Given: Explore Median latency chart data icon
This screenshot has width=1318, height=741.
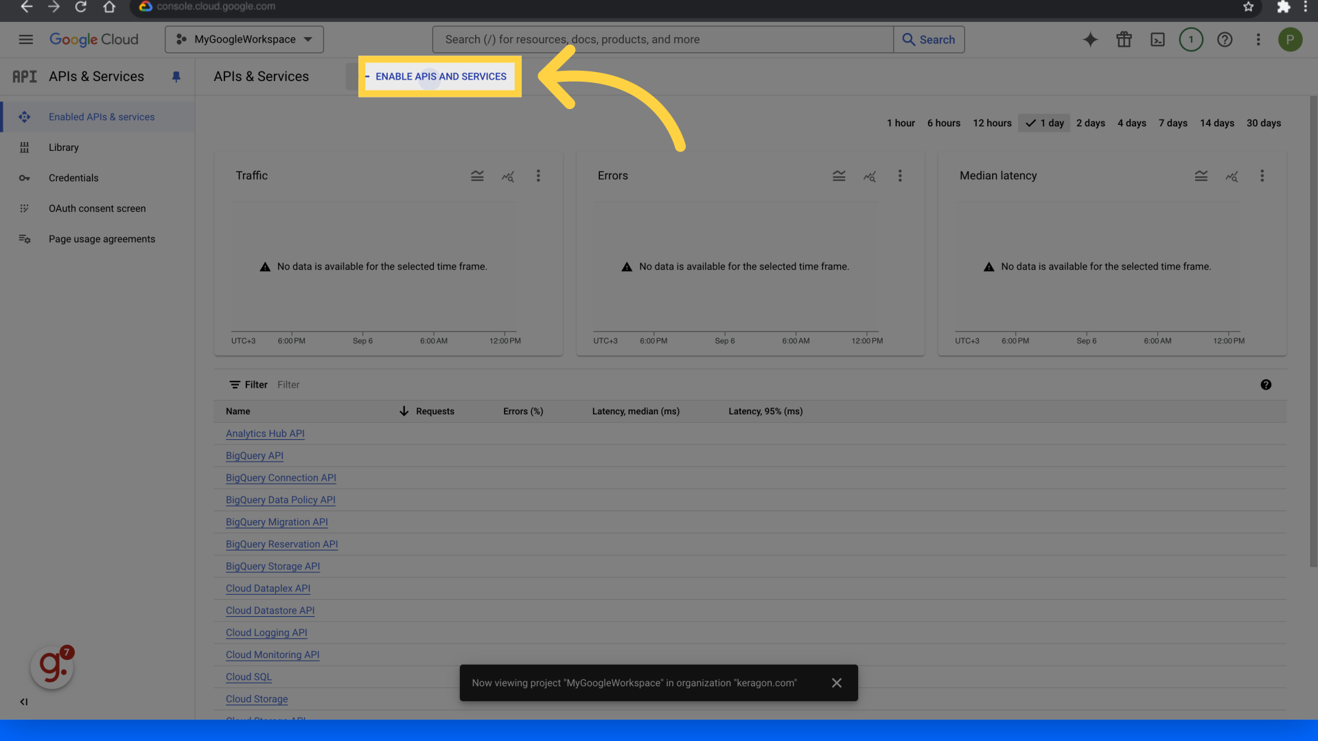Looking at the screenshot, I should [x=1232, y=176].
